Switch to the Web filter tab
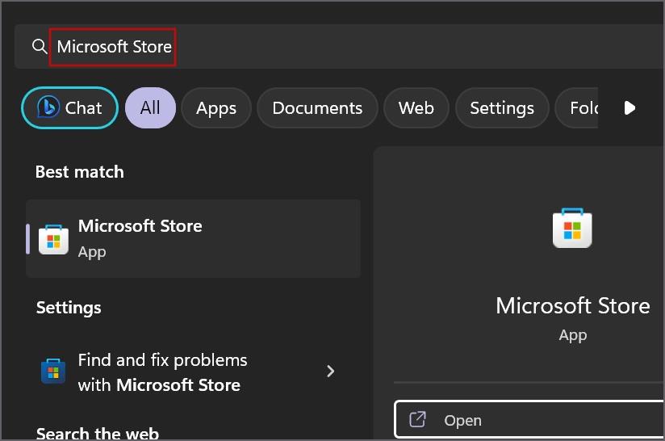This screenshot has width=665, height=441. tap(416, 107)
